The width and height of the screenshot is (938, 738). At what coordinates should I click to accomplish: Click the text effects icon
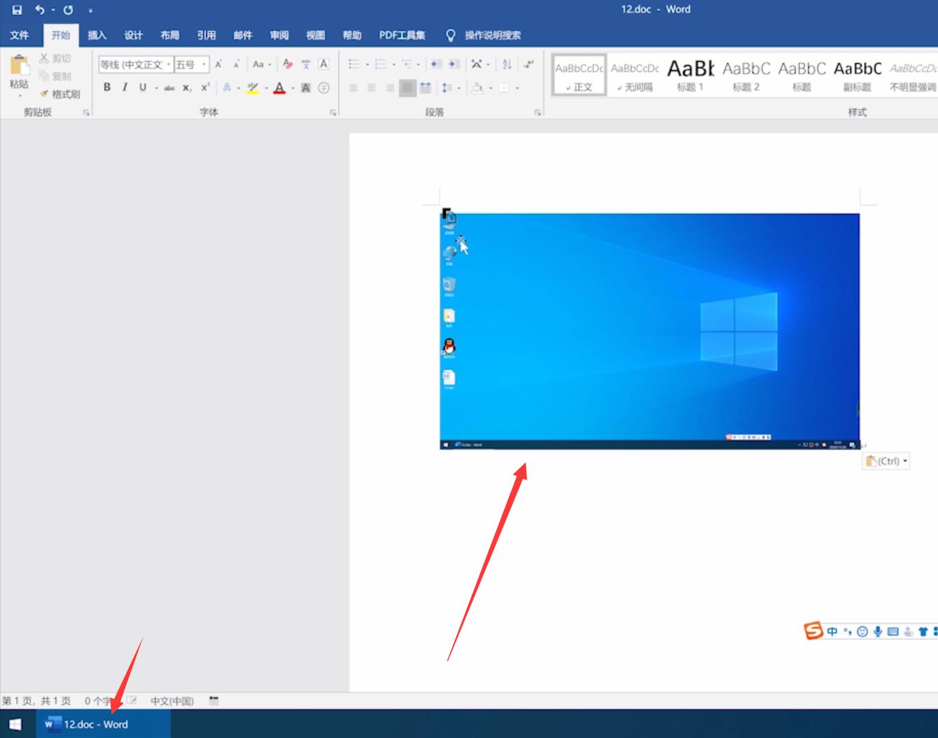(x=227, y=87)
